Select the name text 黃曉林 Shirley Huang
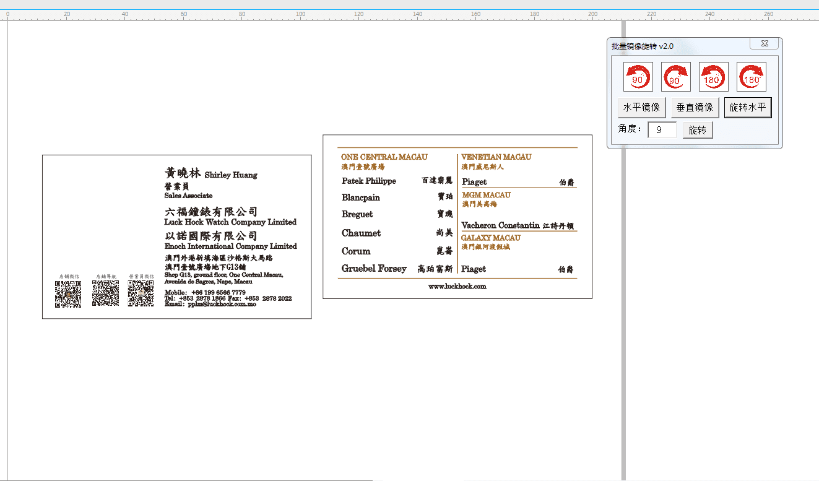Image resolution: width=819 pixels, height=481 pixels. (210, 173)
